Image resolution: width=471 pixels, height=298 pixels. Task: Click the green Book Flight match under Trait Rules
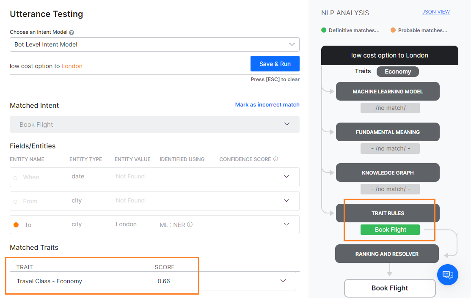390,230
